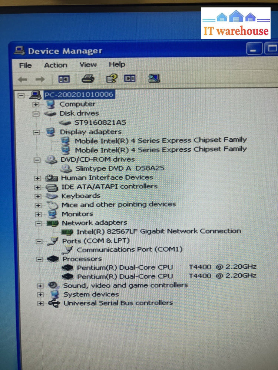
Task: Click the root computer icon in tree
Action: coord(35,95)
